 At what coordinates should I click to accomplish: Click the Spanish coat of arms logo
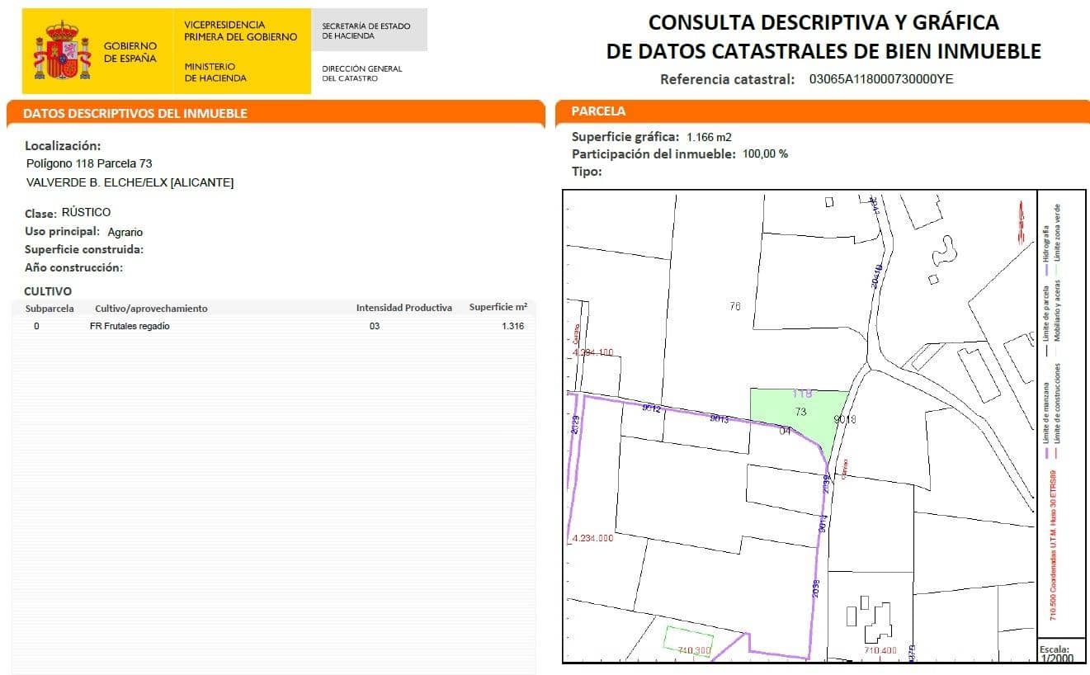62,51
